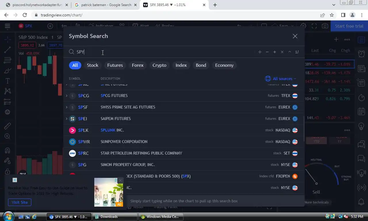Insert the plus operator in search
Image resolution: width=368 pixels, height=221 pixels.
click(275, 52)
